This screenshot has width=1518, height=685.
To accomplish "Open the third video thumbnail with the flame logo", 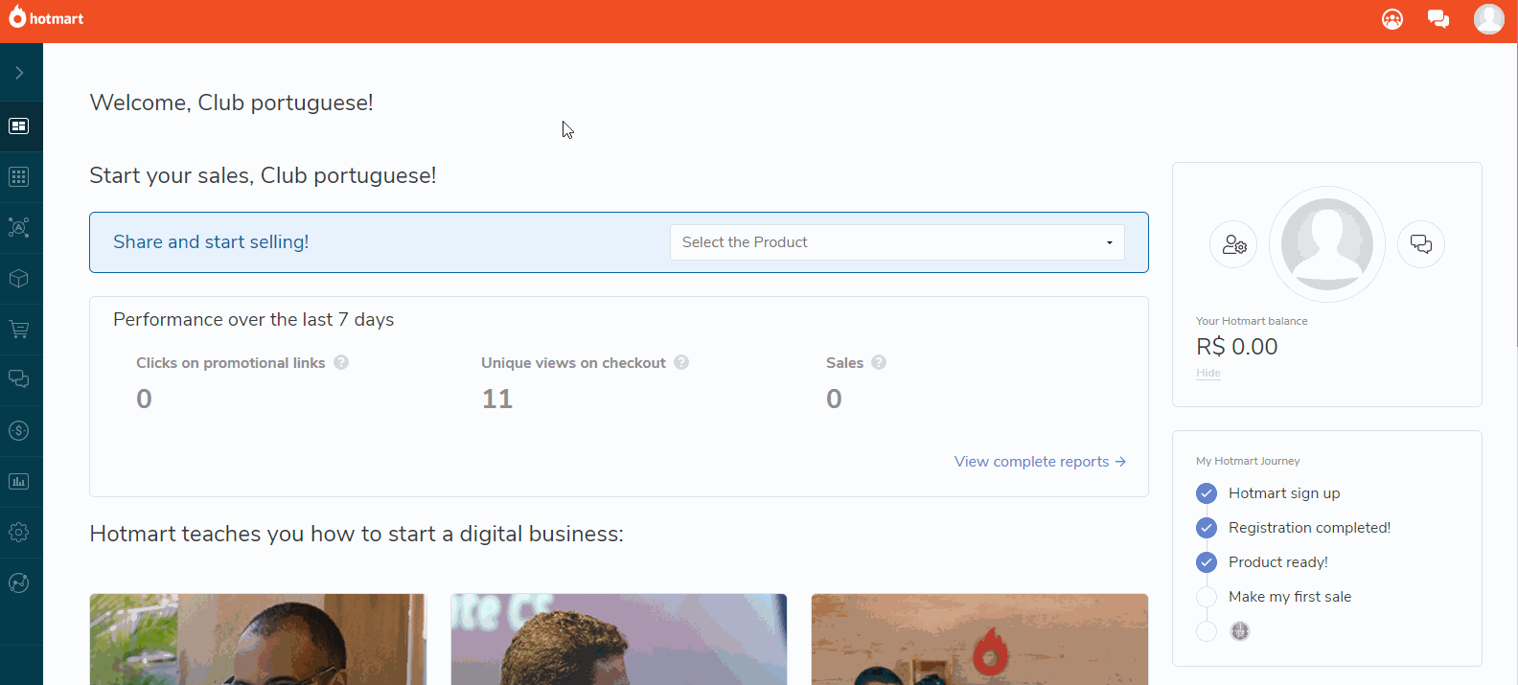I will tap(979, 639).
